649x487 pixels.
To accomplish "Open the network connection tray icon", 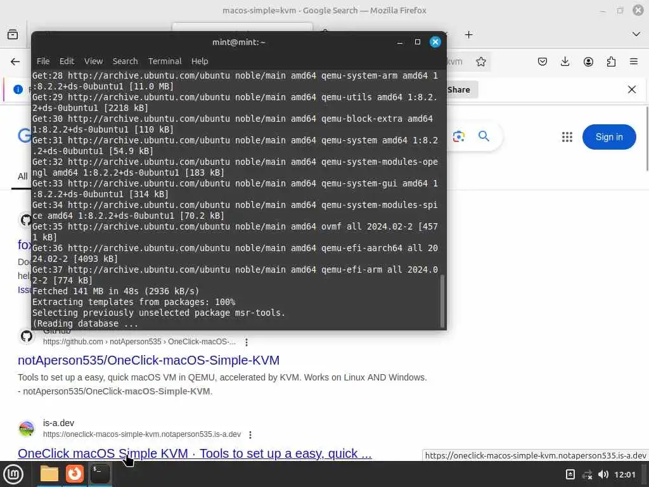I will [x=587, y=474].
